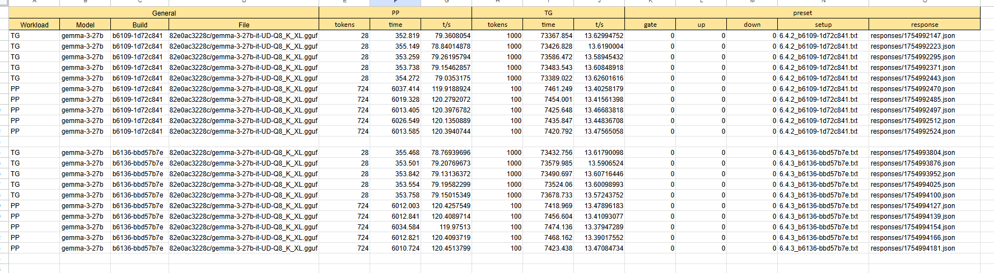Viewport: 994px width, 273px height.
Task: Select the cell with 13.40258179
Action: point(599,88)
